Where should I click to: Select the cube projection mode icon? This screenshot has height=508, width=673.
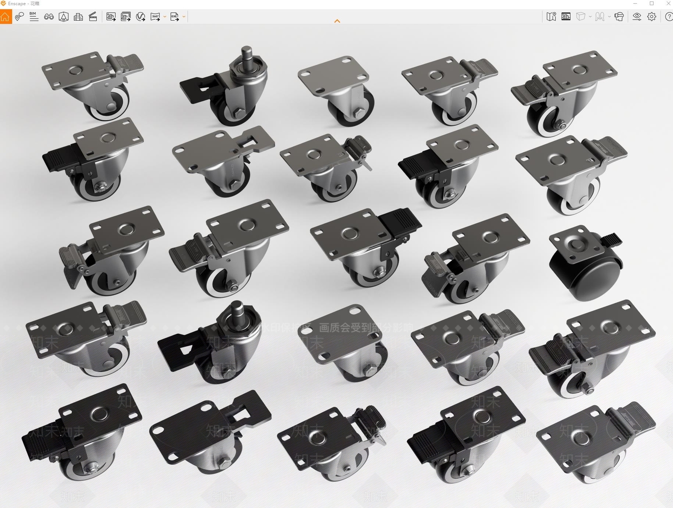click(x=580, y=17)
